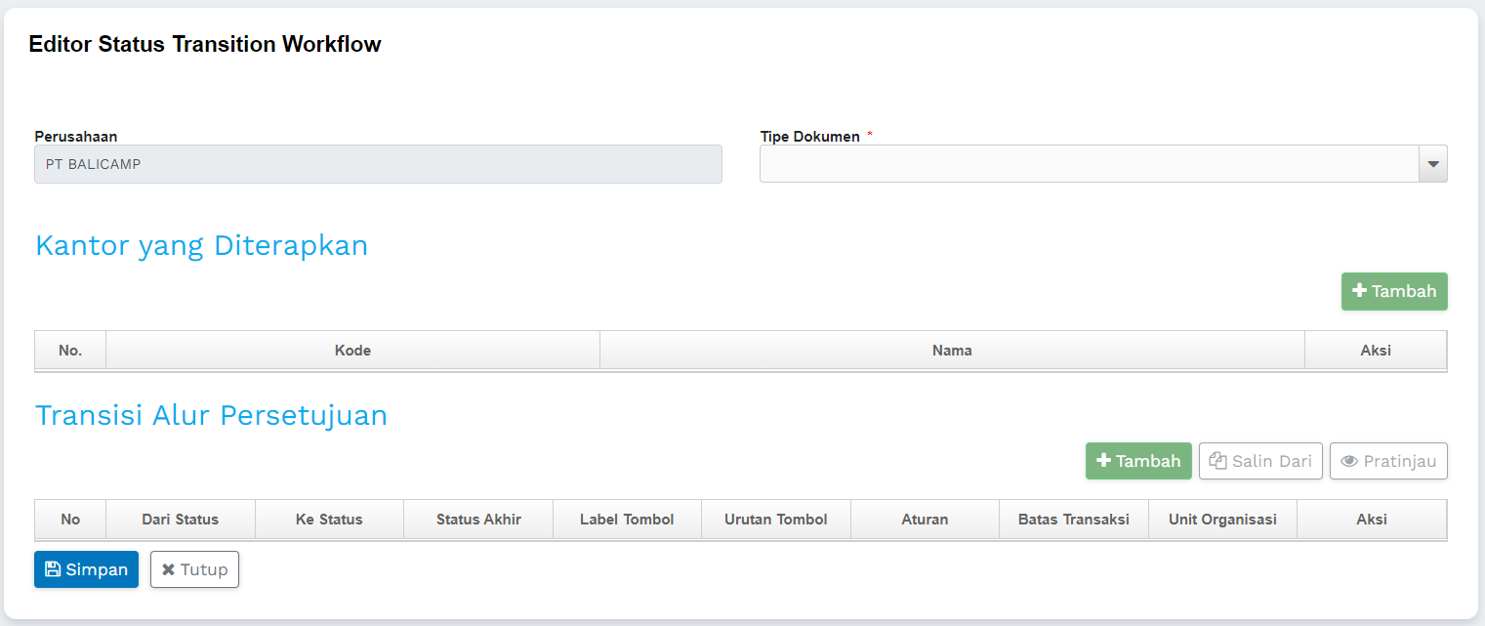
Task: Expand the Tipe Dokumen dropdown arrow
Action: click(x=1432, y=164)
